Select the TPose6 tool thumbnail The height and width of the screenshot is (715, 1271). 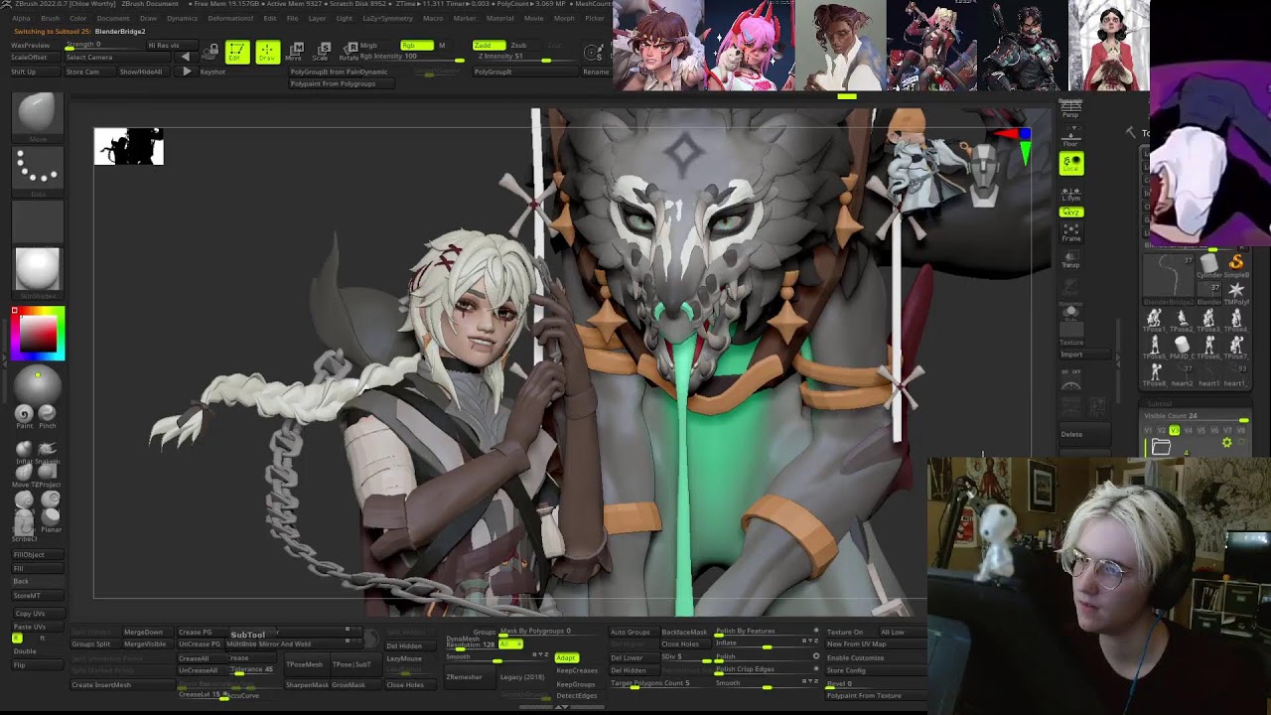[x=1208, y=346]
